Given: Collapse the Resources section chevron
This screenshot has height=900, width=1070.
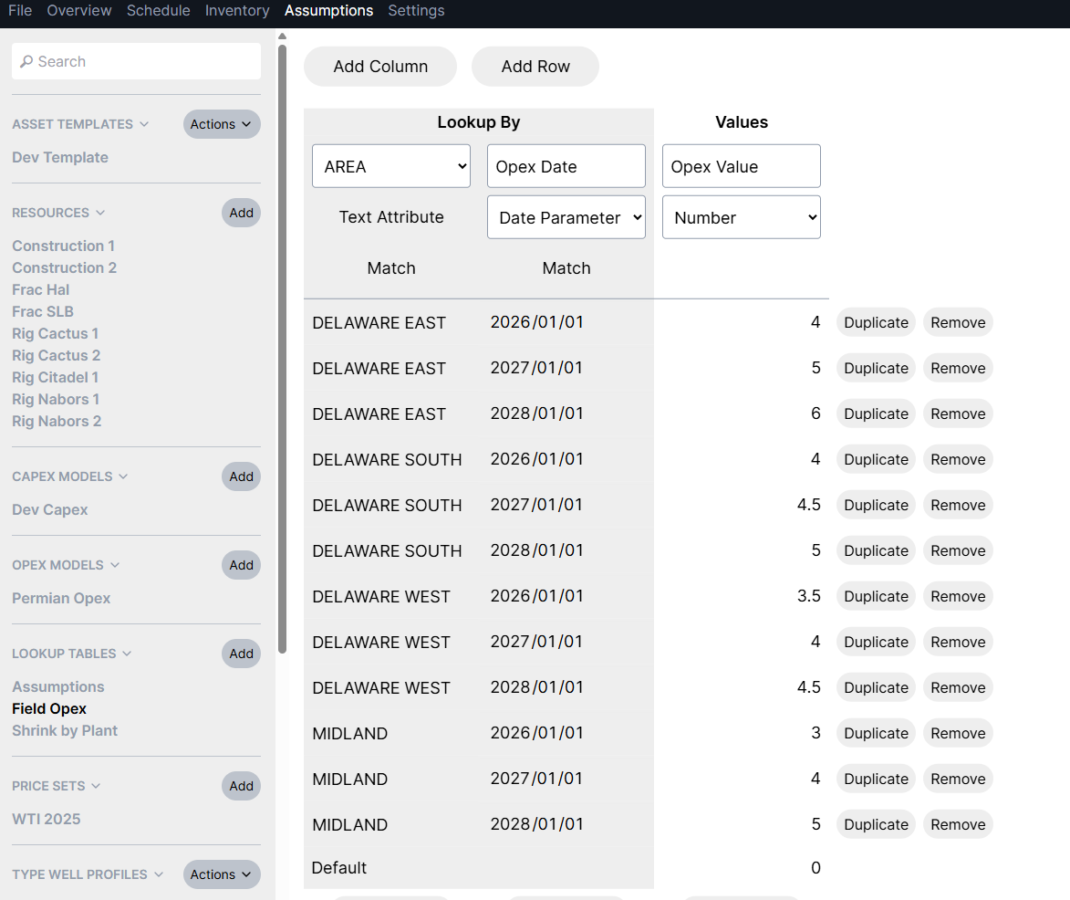Looking at the screenshot, I should pos(100,213).
